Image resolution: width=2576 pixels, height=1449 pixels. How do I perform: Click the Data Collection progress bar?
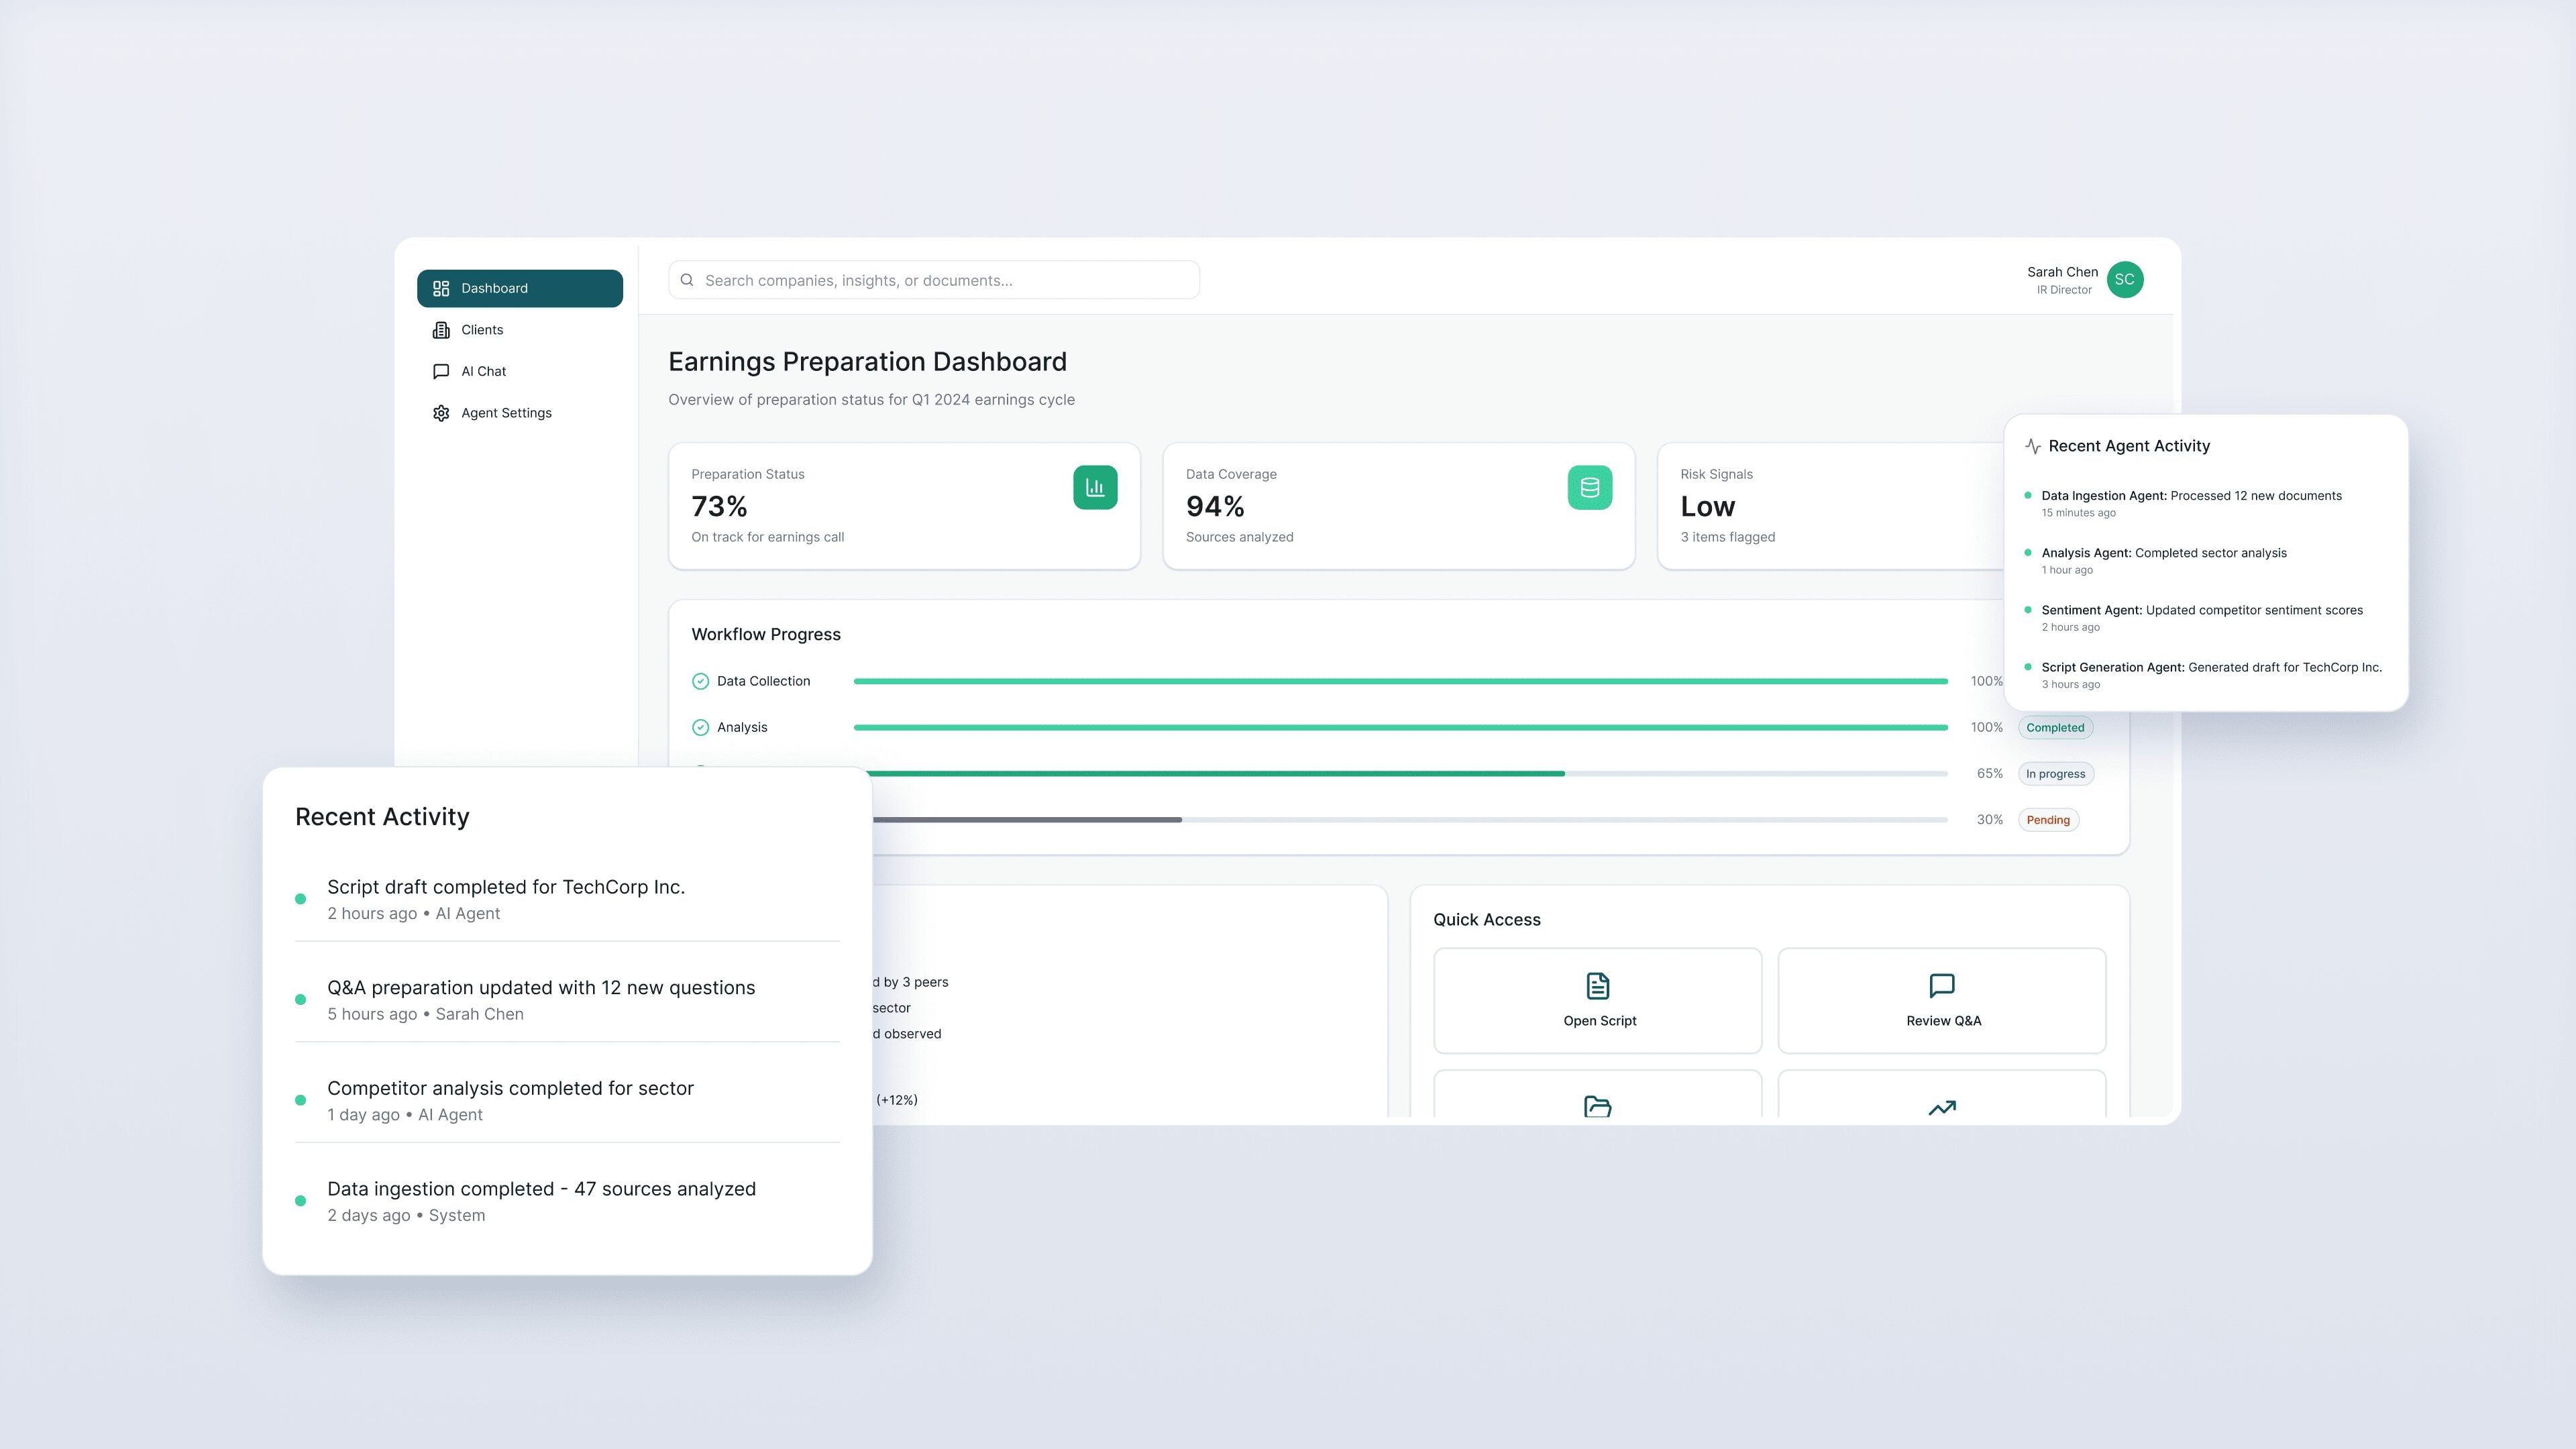[1400, 681]
